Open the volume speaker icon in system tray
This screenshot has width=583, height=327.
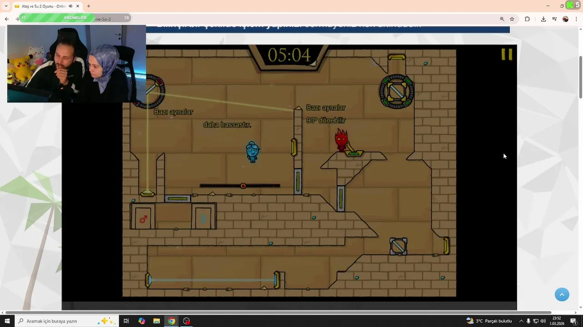[543, 321]
